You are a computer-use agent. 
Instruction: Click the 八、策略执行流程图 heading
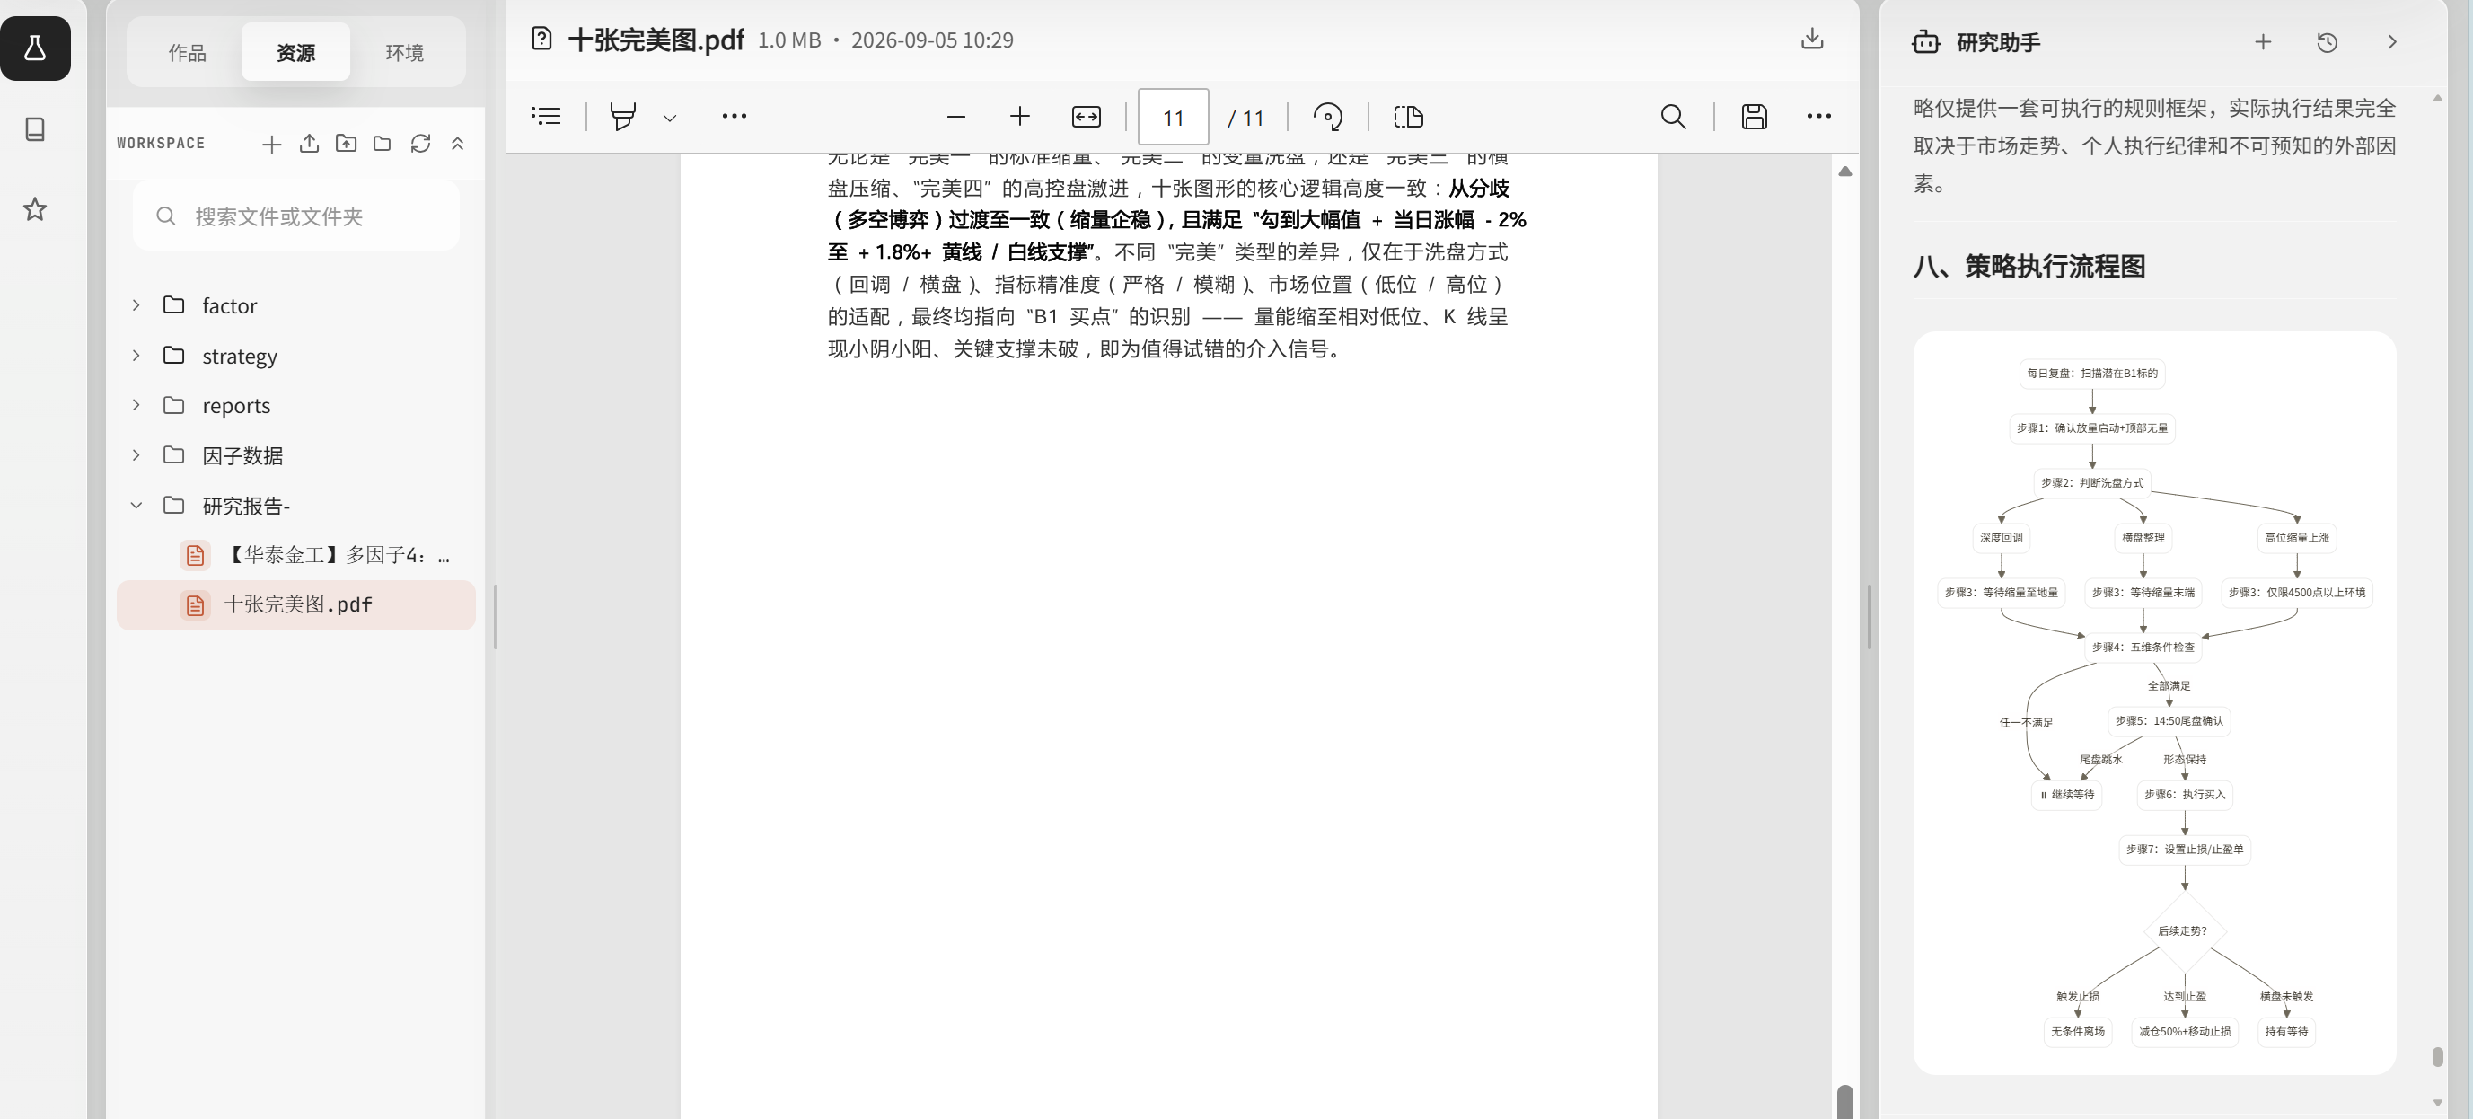(x=2029, y=266)
